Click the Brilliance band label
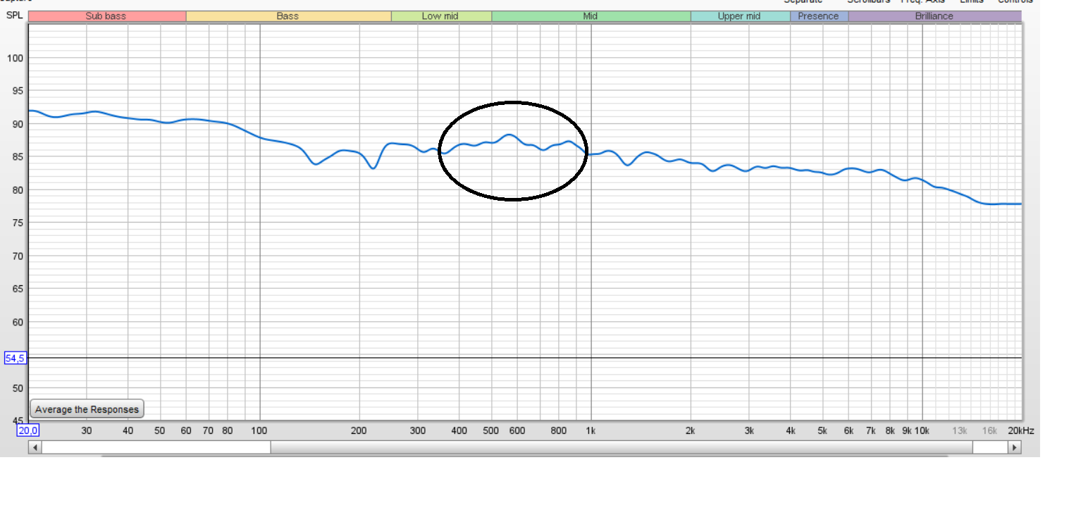The image size is (1081, 510). coord(934,16)
